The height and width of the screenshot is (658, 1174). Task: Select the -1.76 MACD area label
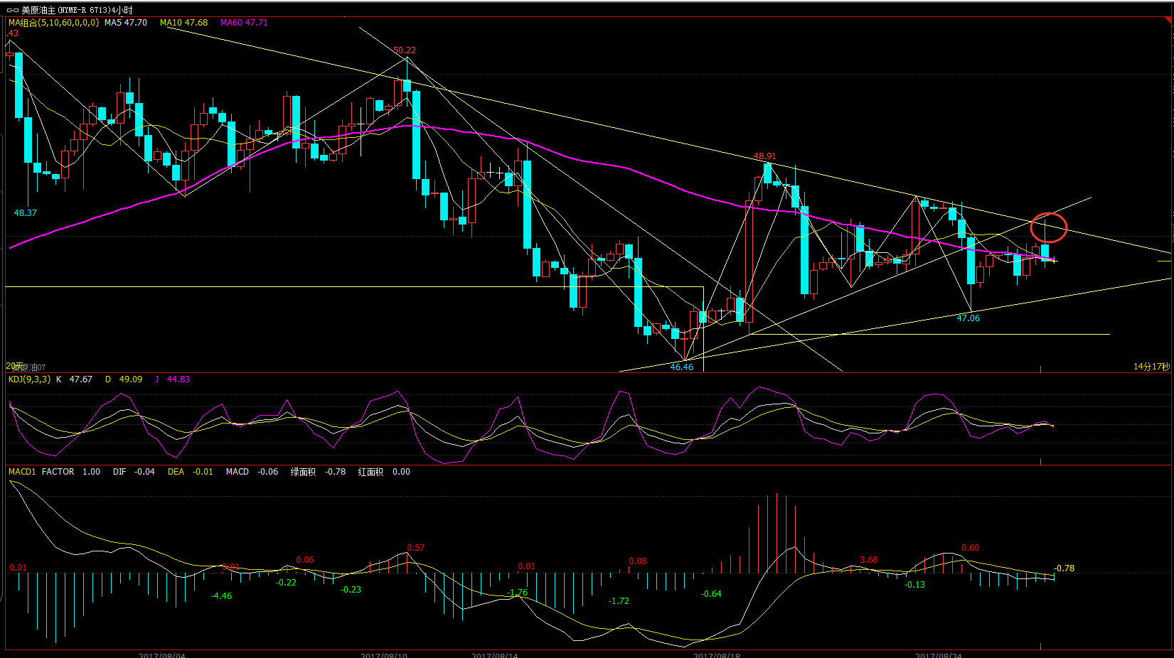click(x=517, y=593)
